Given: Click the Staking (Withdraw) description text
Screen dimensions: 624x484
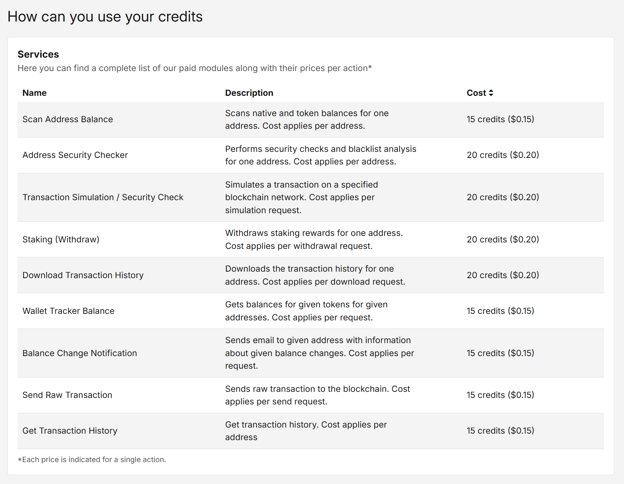Looking at the screenshot, I should pos(314,240).
